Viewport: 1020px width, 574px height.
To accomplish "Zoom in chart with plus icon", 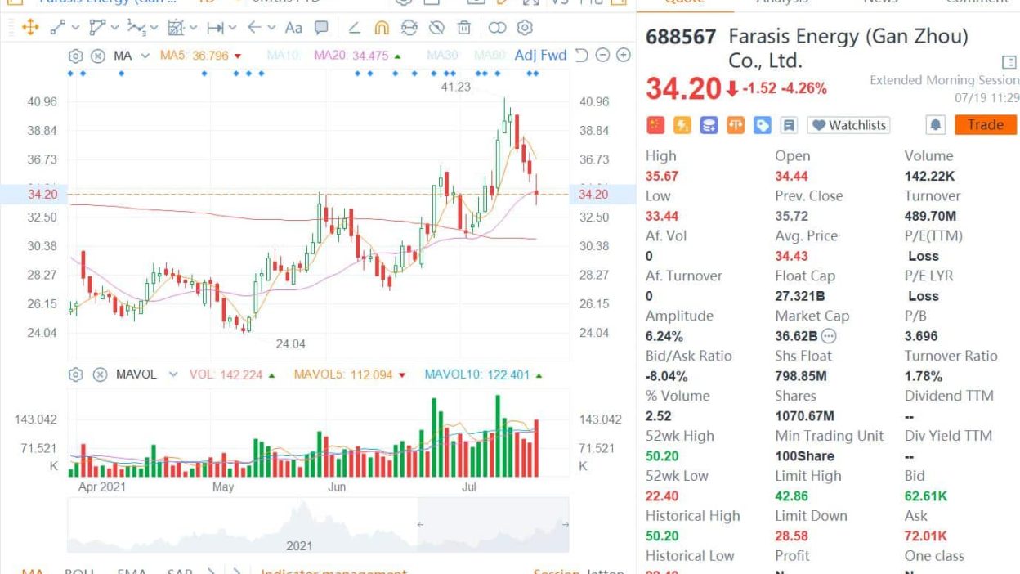I will click(623, 56).
